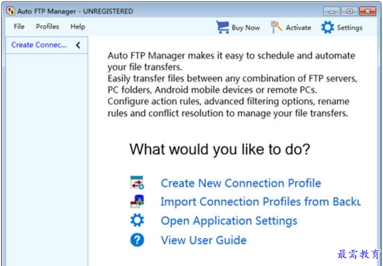Click the Buy Now label
The height and width of the screenshot is (266, 383).
tap(246, 28)
